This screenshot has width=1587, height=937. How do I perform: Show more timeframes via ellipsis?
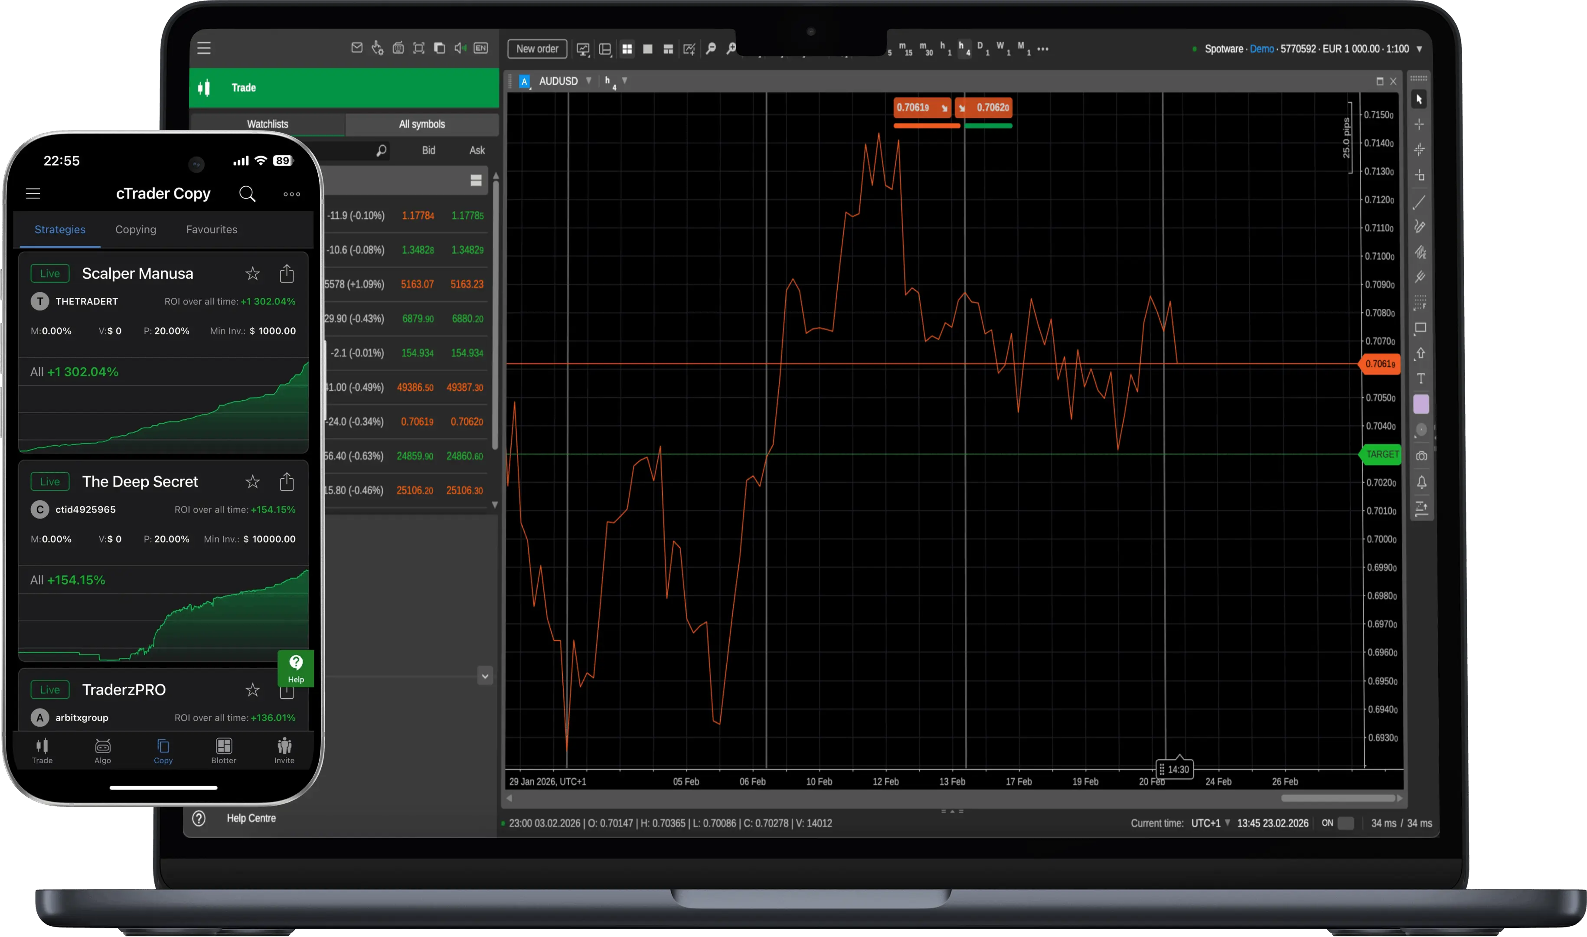[1043, 49]
